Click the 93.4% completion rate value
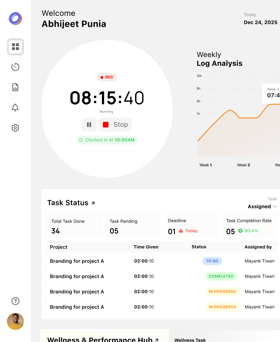Screen dimensions: 280x342 (251, 231)
